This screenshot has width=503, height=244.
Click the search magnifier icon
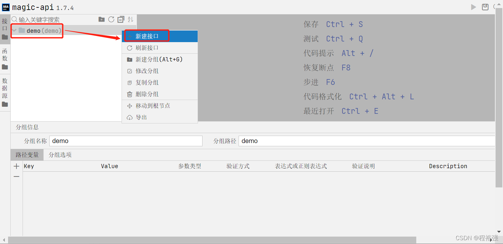click(15, 20)
